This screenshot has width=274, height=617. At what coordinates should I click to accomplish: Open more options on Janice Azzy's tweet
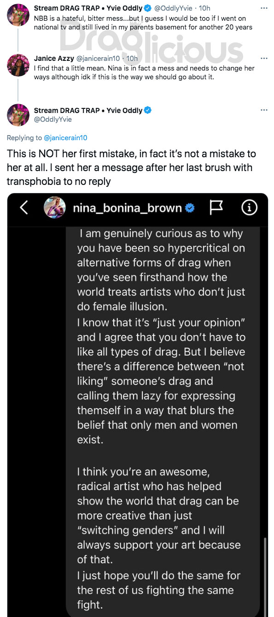pyautogui.click(x=263, y=59)
